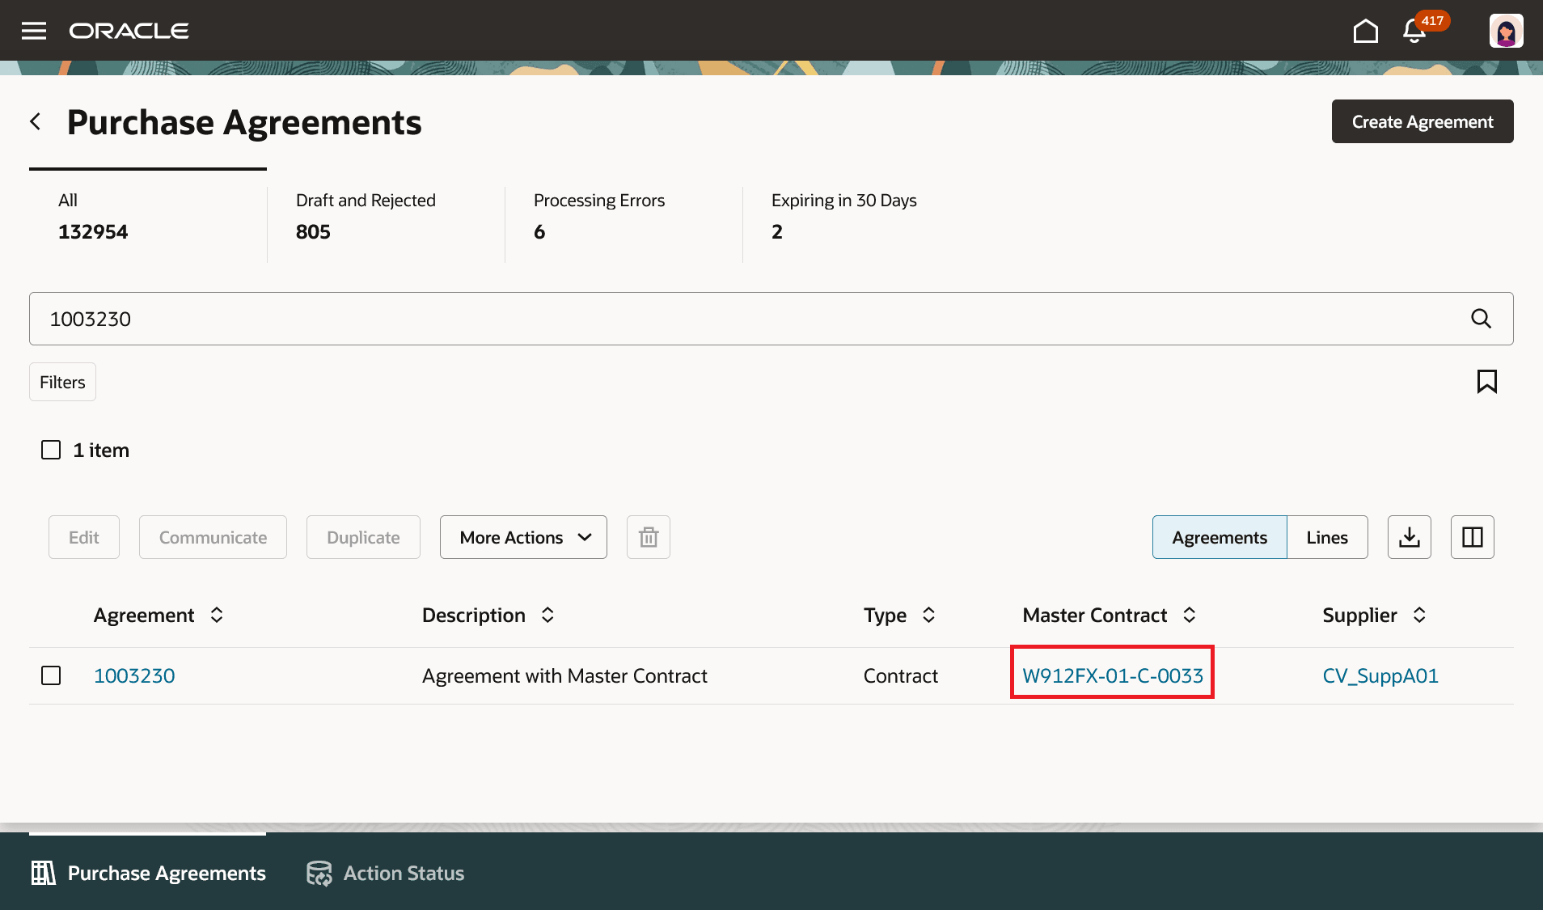
Task: Open saved searches bookmark icon
Action: [1486, 381]
